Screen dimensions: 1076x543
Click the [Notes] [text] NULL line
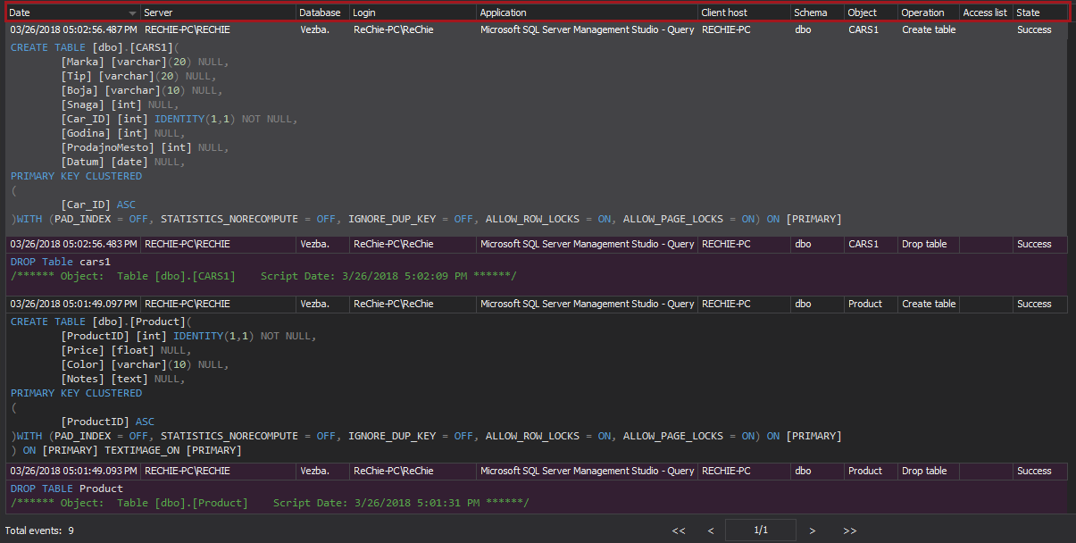pos(123,379)
